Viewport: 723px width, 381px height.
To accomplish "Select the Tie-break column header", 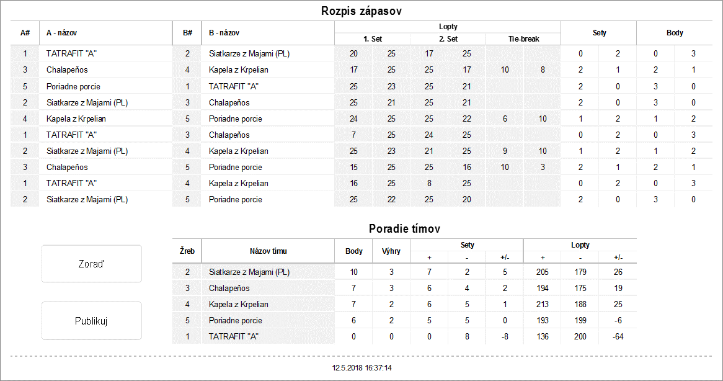I will coord(523,38).
